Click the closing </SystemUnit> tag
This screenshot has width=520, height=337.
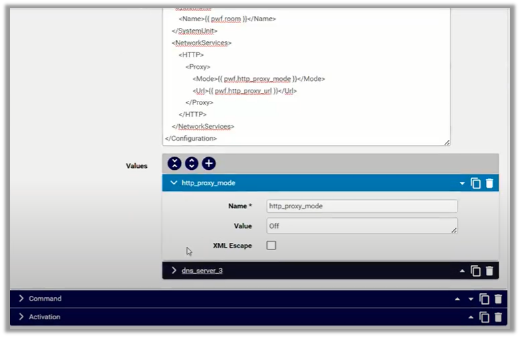195,31
